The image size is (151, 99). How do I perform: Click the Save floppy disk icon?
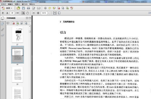pos(23,8)
